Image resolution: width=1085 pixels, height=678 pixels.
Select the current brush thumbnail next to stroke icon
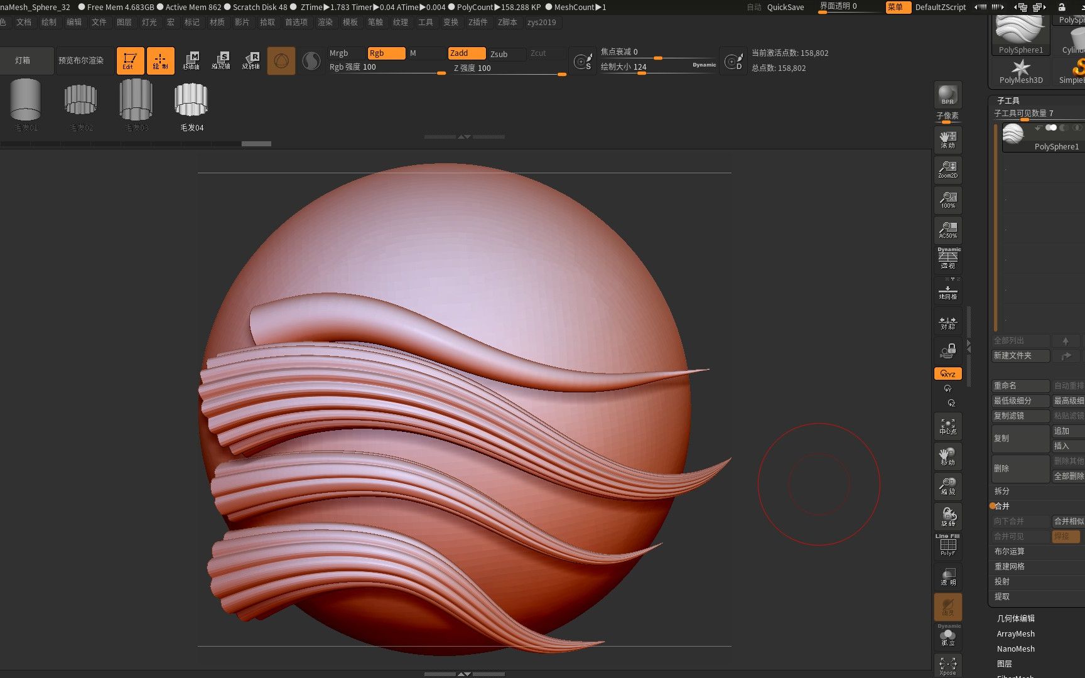[281, 60]
